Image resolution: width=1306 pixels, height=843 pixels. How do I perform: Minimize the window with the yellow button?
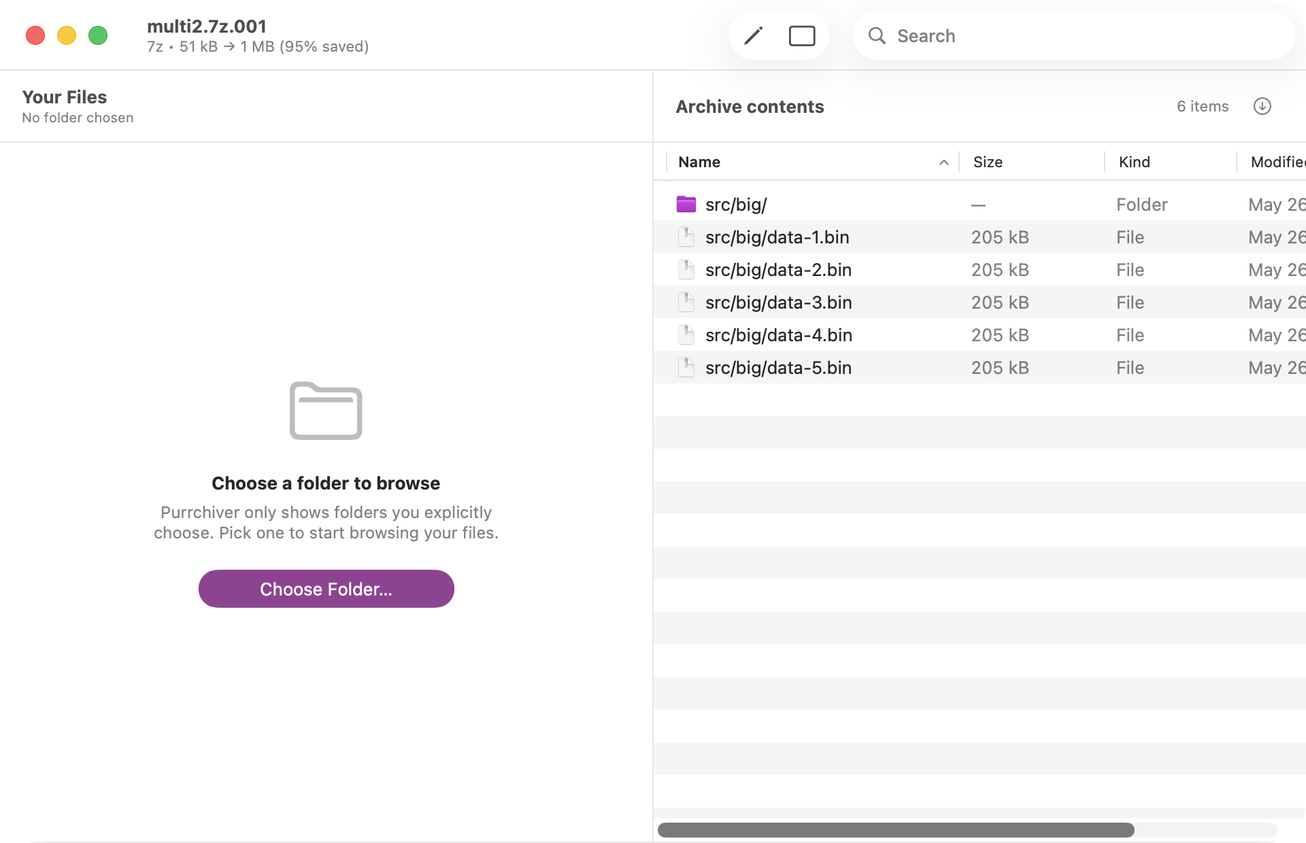point(67,35)
